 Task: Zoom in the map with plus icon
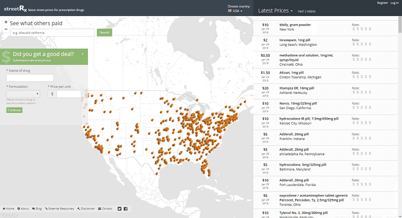[6, 22]
